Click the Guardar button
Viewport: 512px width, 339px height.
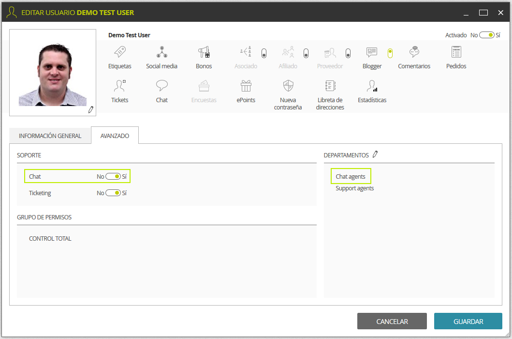(x=468, y=322)
